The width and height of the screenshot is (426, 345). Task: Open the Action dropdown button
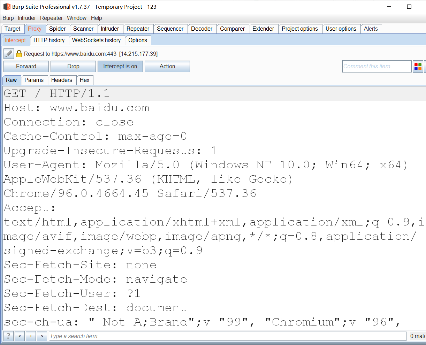(167, 66)
